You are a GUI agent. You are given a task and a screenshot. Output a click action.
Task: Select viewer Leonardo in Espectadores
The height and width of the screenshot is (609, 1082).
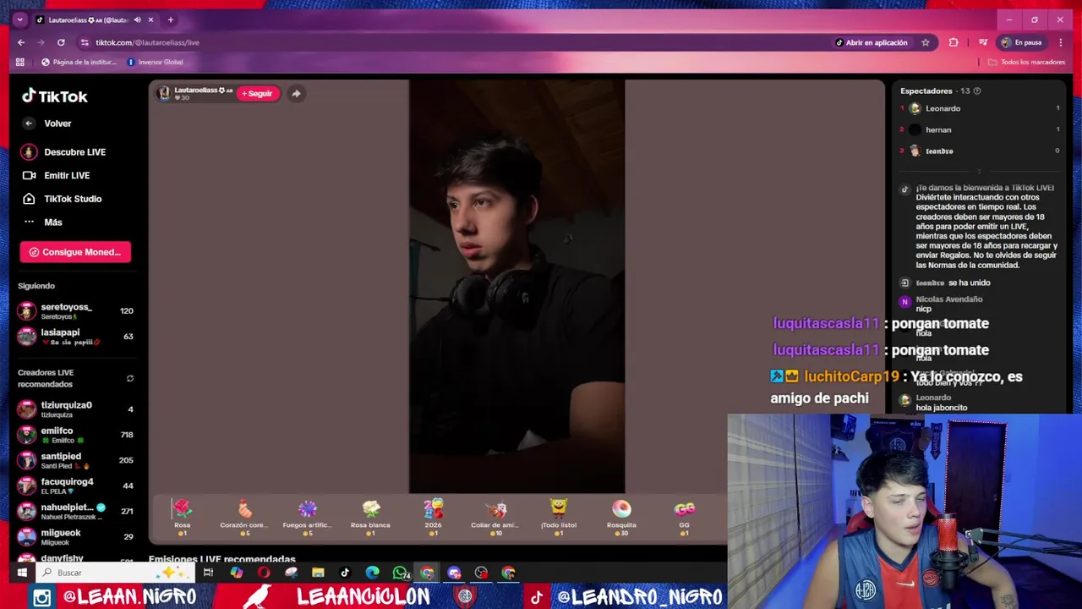pyautogui.click(x=981, y=108)
